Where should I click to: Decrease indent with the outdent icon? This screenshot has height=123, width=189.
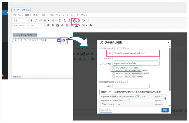(48, 25)
